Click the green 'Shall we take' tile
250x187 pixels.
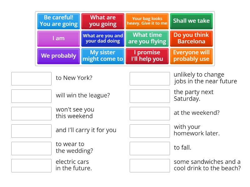tap(191, 21)
